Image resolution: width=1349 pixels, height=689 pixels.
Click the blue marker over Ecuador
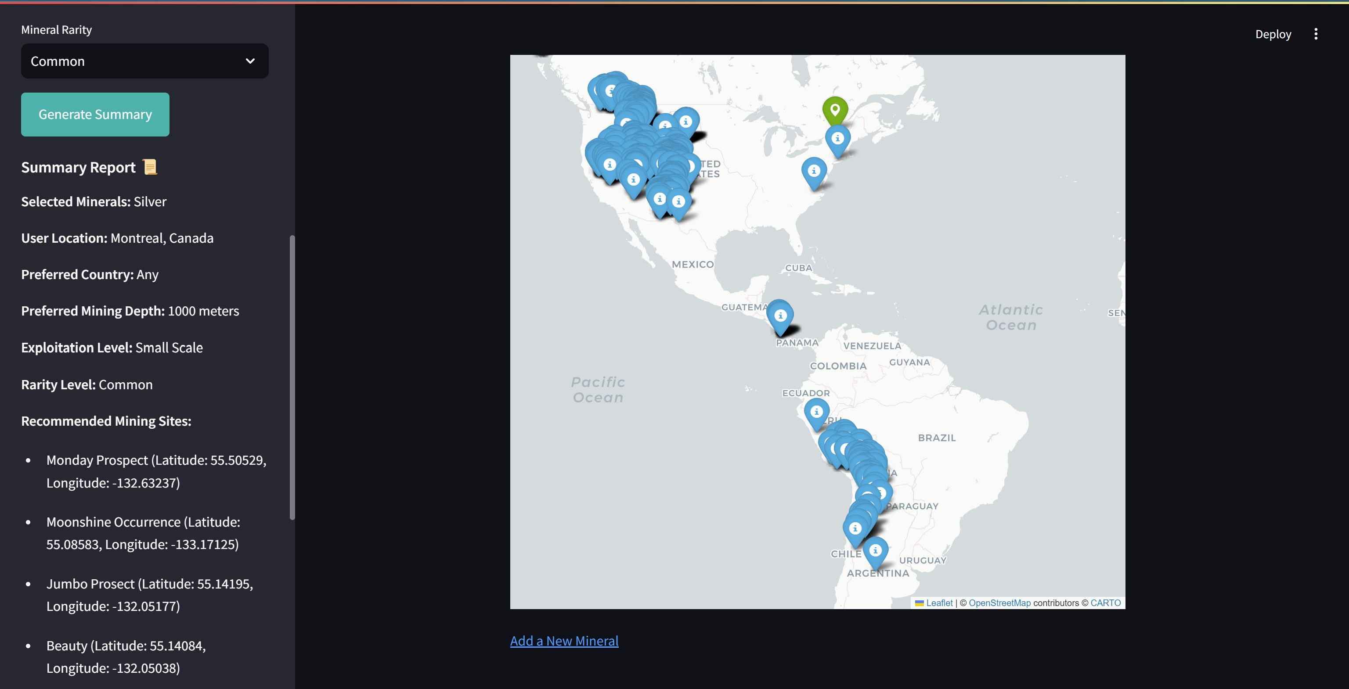point(816,412)
